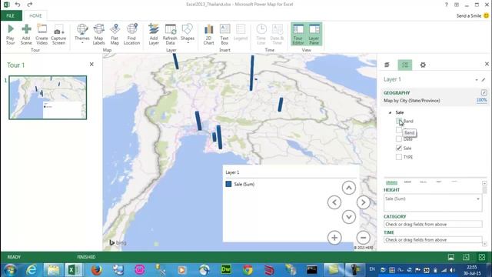Open the Windows Start button

tap(10, 270)
